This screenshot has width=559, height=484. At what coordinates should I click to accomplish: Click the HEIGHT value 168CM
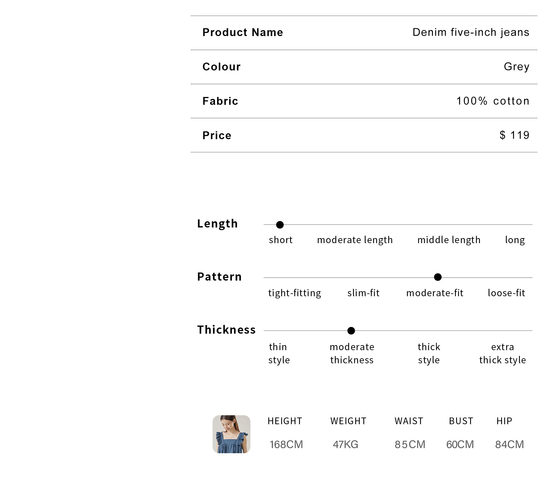pos(286,444)
